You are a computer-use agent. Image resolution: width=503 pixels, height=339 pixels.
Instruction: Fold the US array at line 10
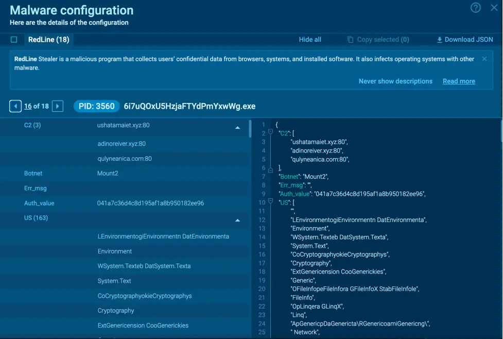point(270,201)
